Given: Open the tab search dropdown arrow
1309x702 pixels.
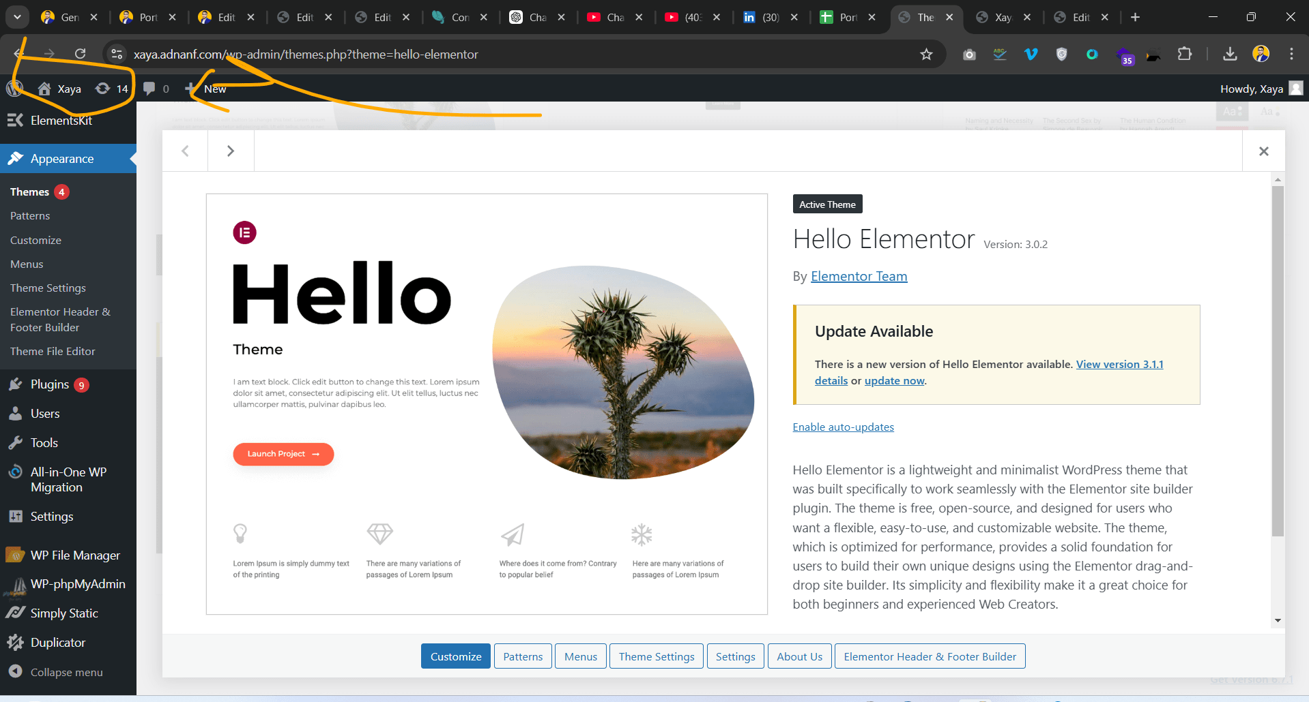Looking at the screenshot, I should [17, 17].
